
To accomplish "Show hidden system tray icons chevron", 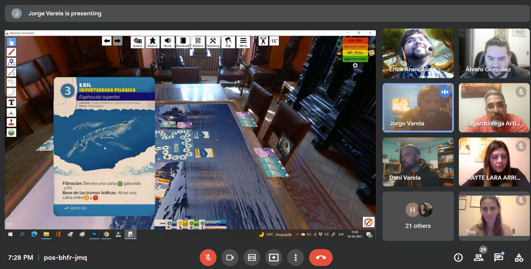I will click(x=298, y=235).
